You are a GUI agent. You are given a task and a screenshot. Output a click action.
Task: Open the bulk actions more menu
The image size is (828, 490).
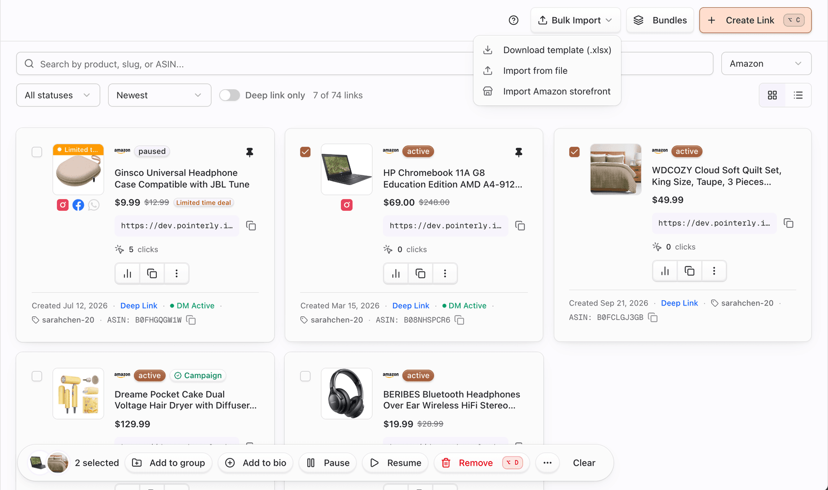coord(548,463)
